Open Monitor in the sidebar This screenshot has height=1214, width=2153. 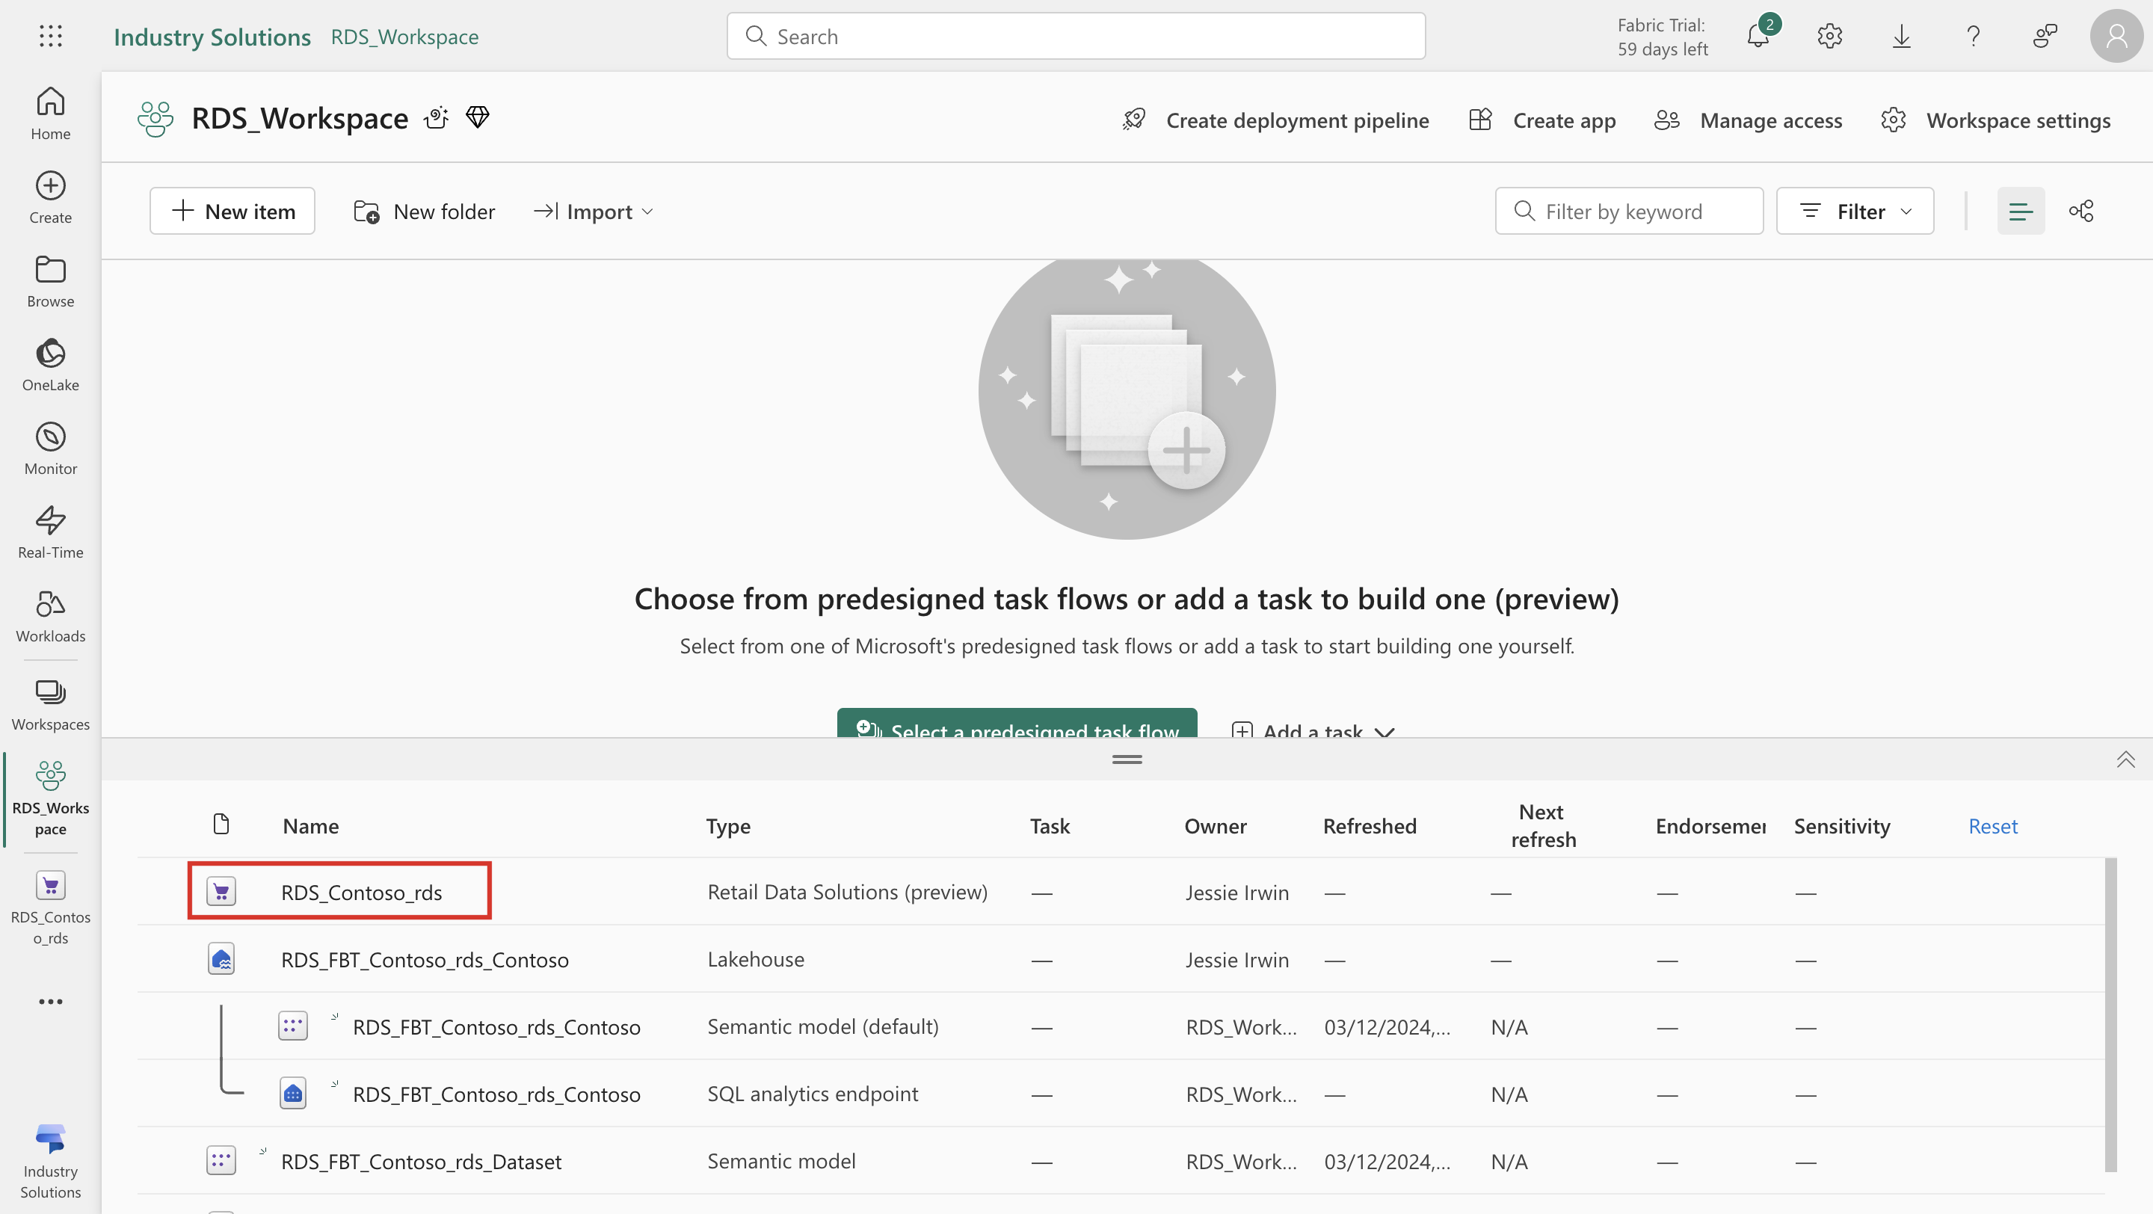50,448
